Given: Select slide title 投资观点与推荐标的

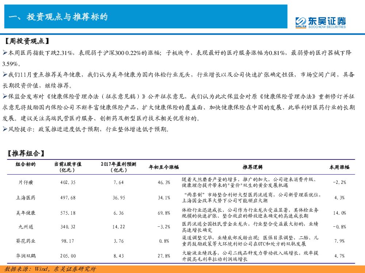Looking at the screenshot, I should (58, 17).
